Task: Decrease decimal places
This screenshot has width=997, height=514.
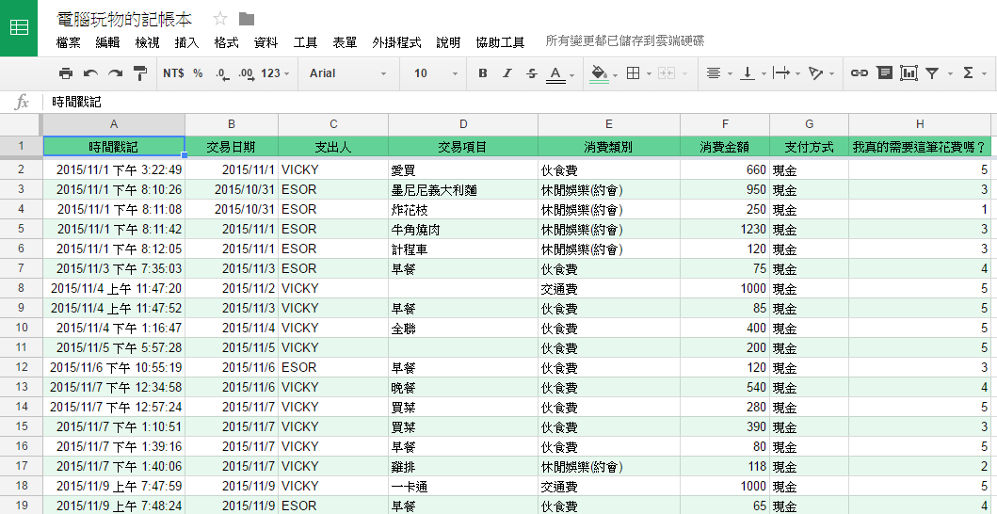Action: pos(222,73)
